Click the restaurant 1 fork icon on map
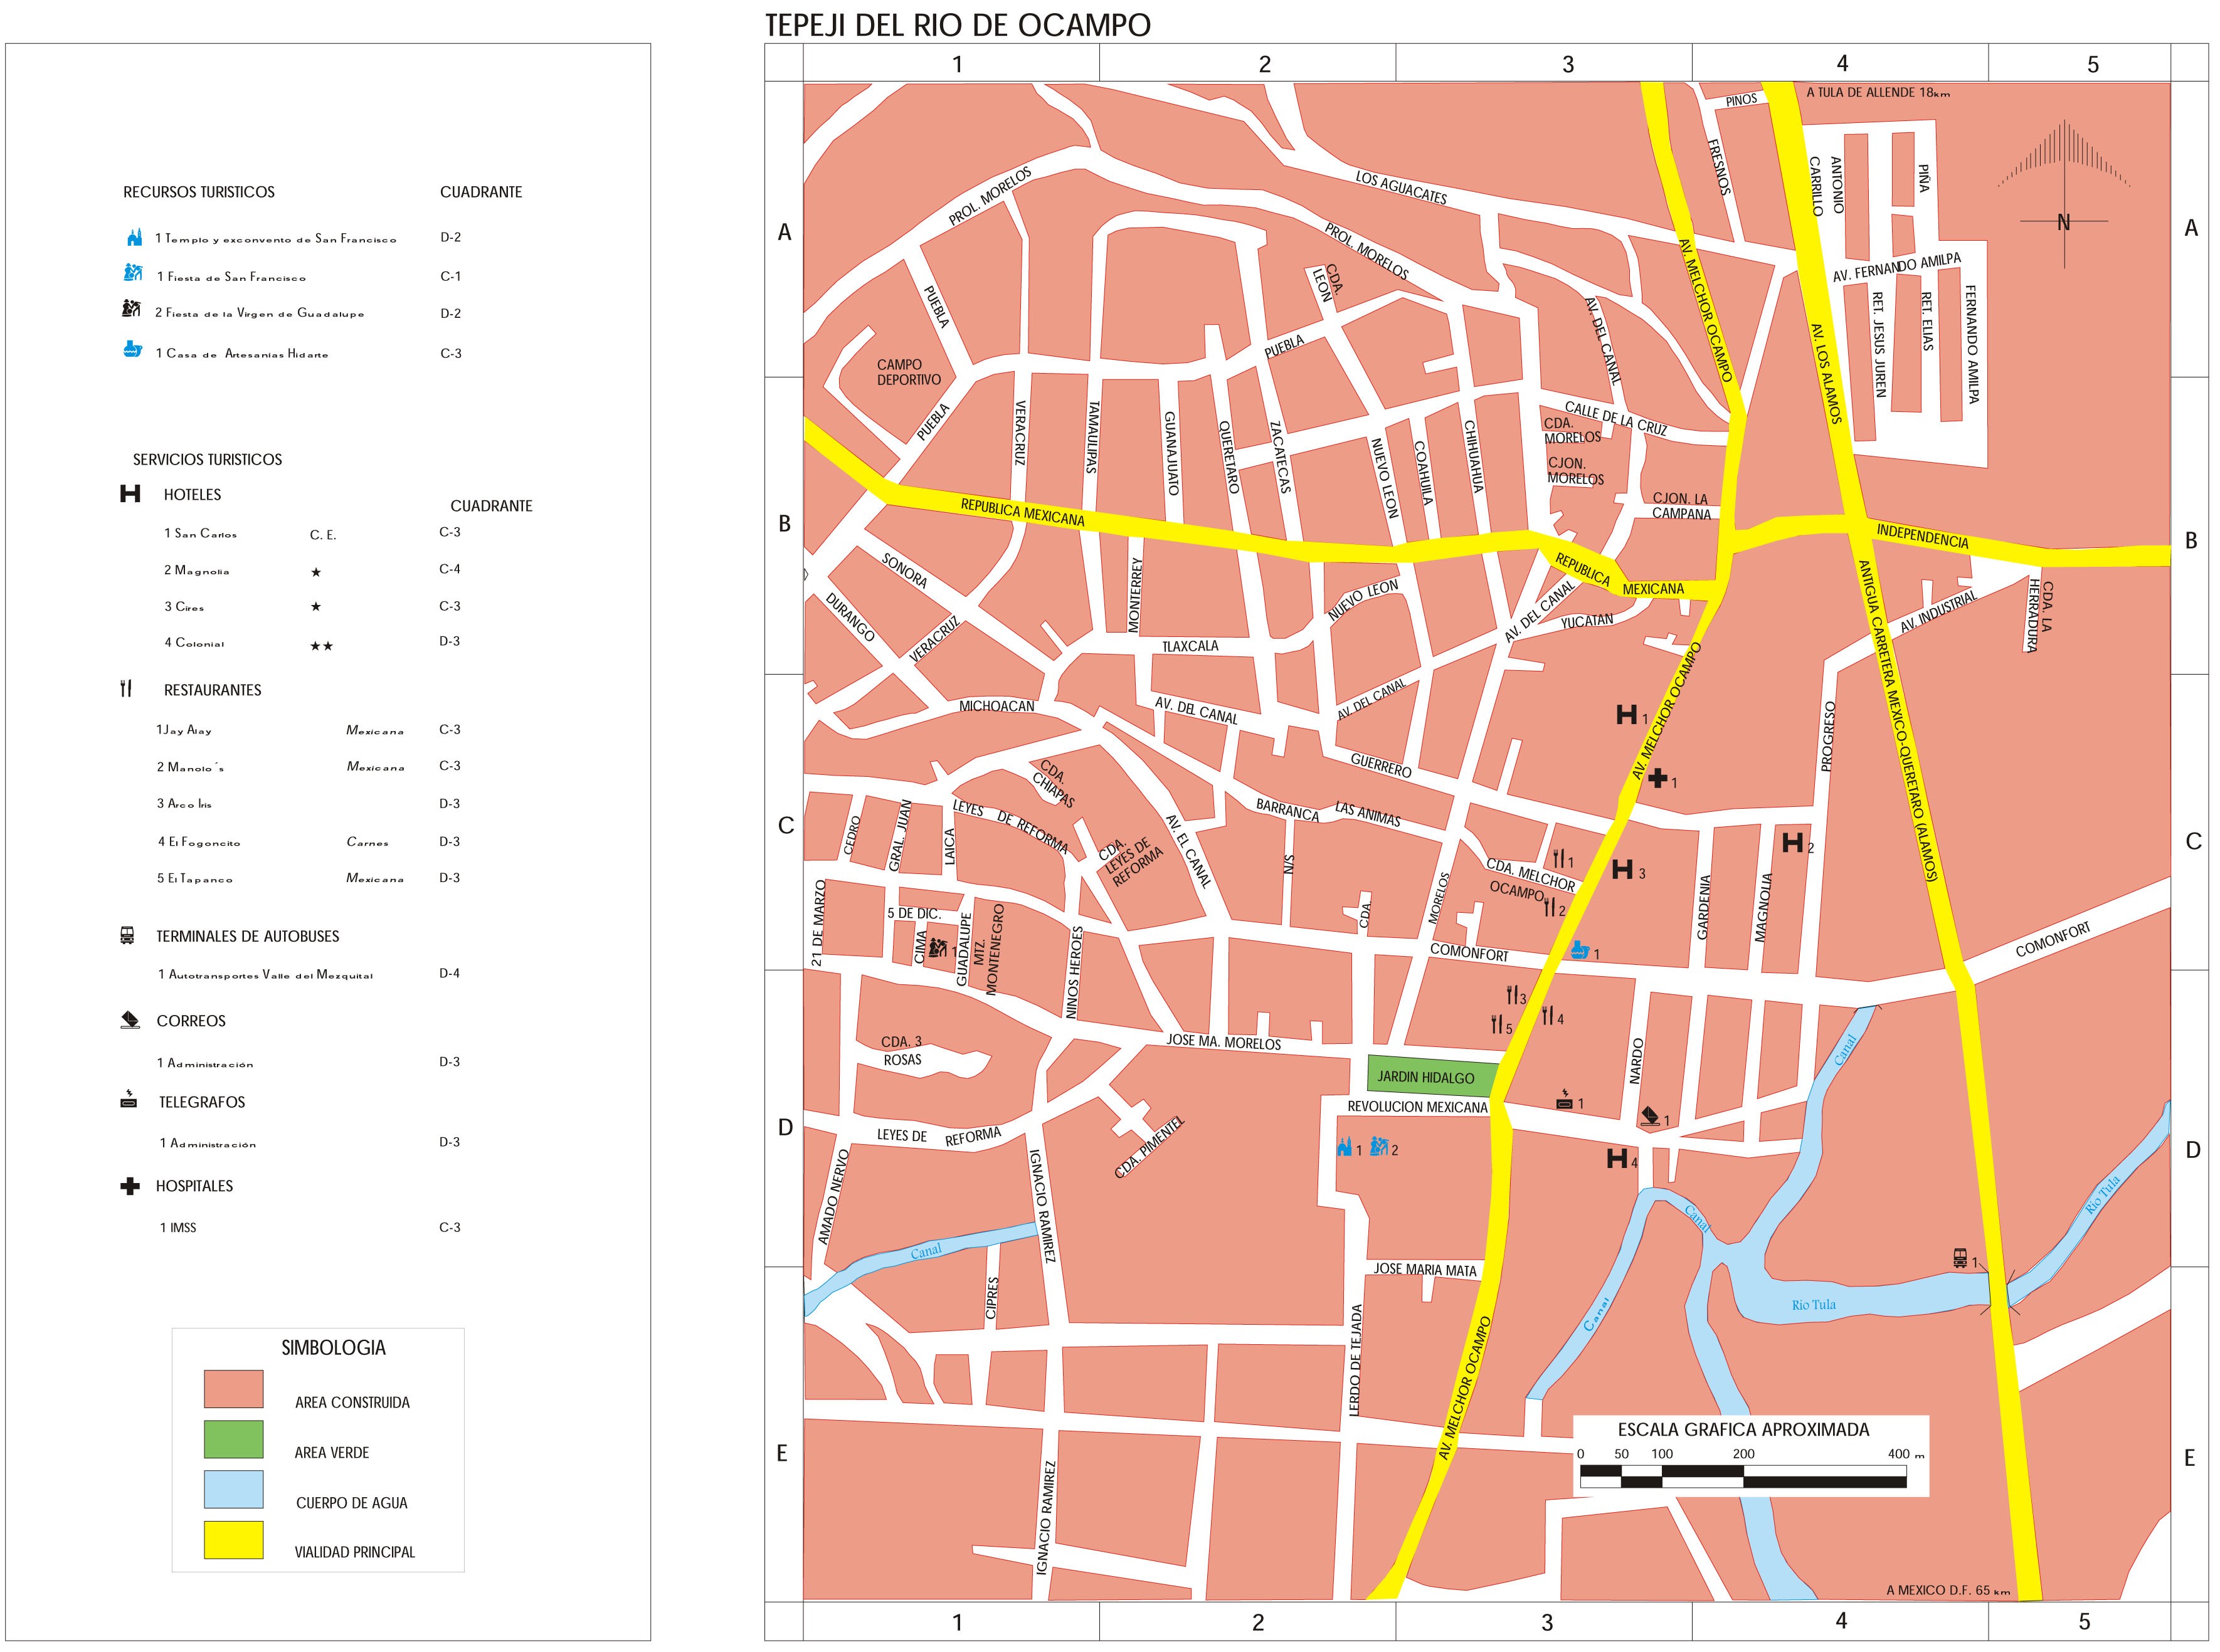This screenshot has height=1652, width=2220. click(x=1558, y=858)
